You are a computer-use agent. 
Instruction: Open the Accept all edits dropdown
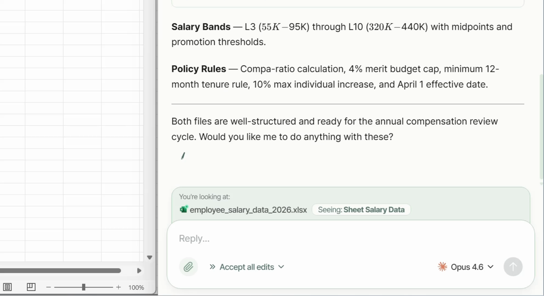click(281, 267)
